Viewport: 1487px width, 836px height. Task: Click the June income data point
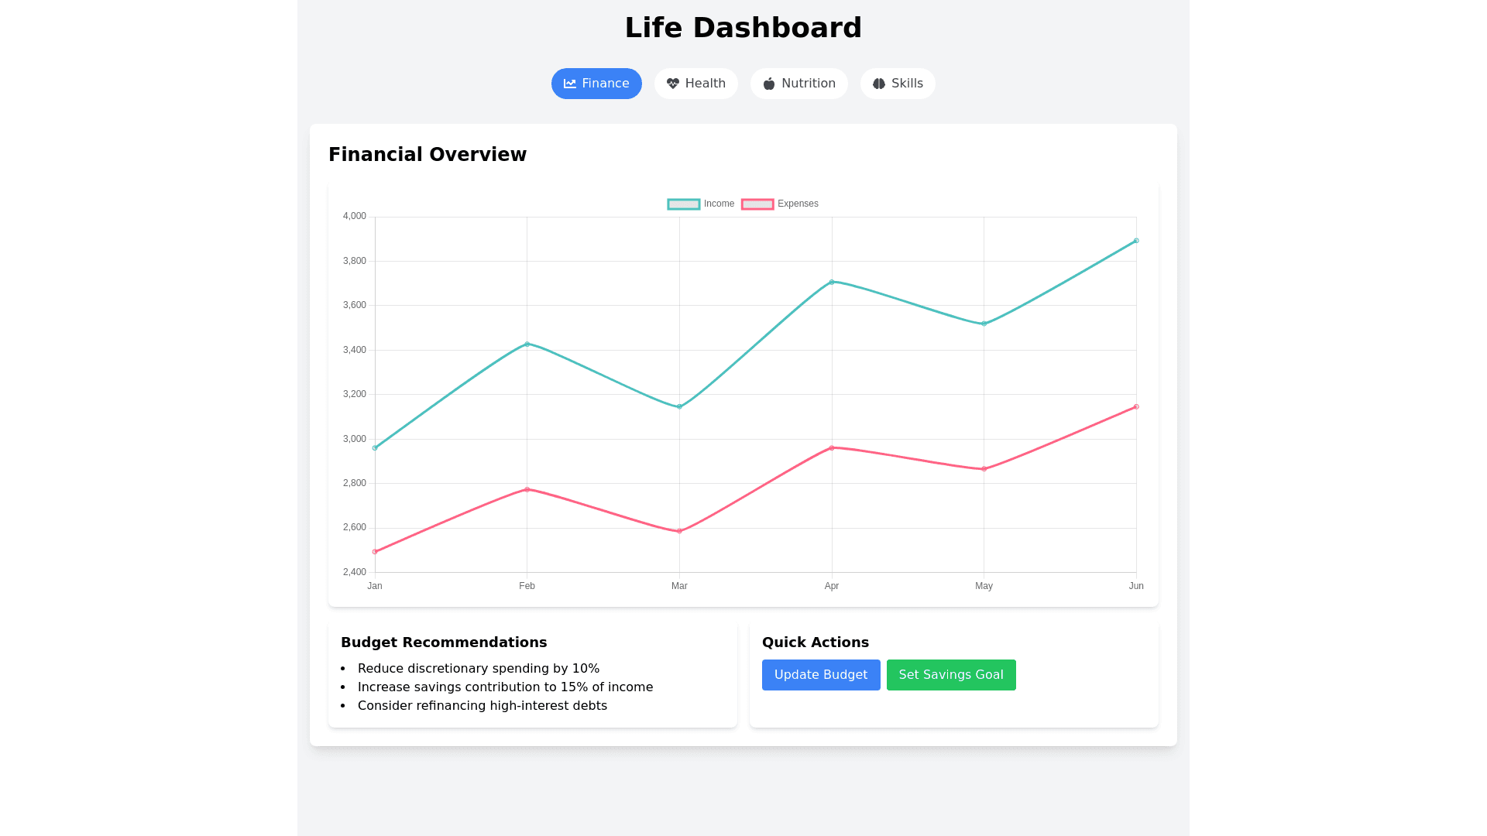[x=1136, y=241]
